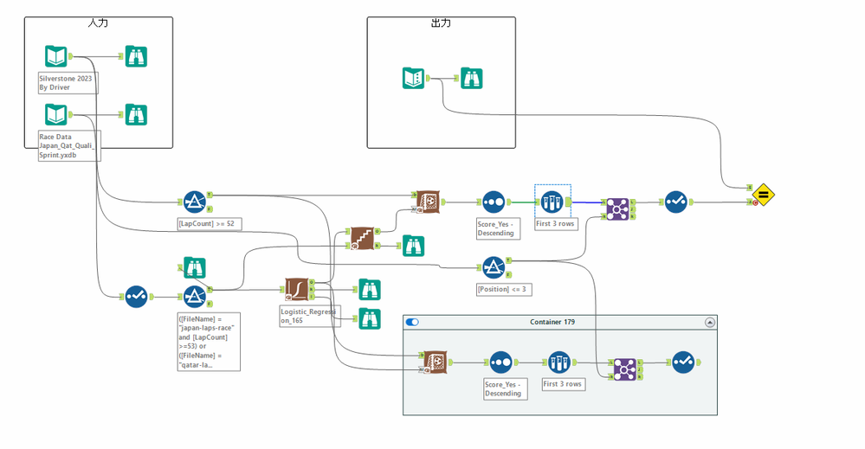Collapse Container 179 with the arrow button
This screenshot has height=449, width=865.
[710, 323]
